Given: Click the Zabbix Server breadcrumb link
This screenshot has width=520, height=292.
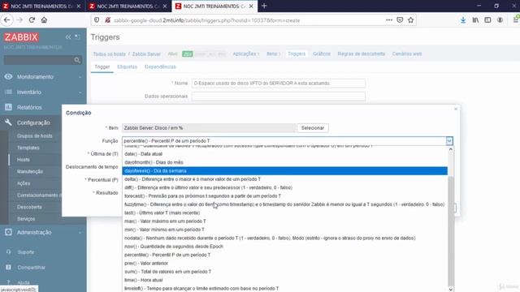Looking at the screenshot, I should (146, 54).
